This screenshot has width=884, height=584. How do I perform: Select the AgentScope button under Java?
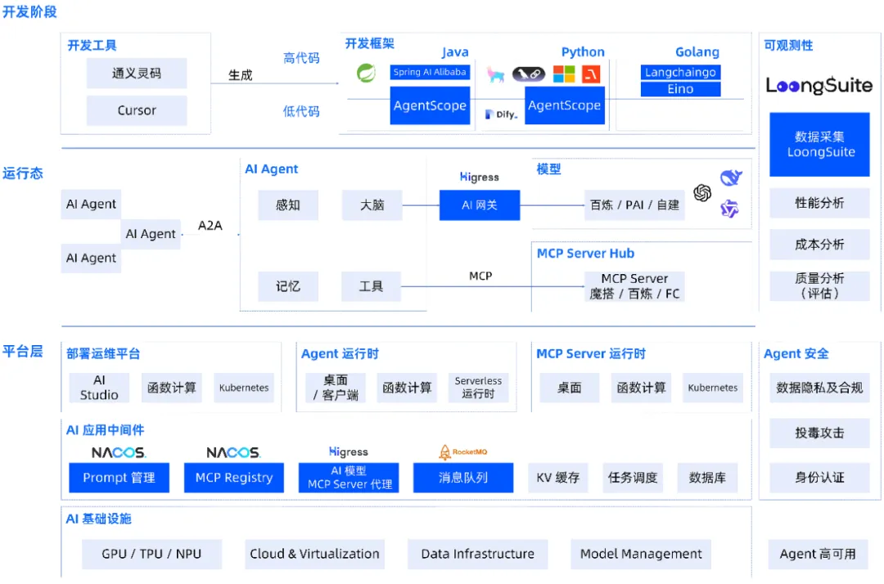(x=430, y=106)
